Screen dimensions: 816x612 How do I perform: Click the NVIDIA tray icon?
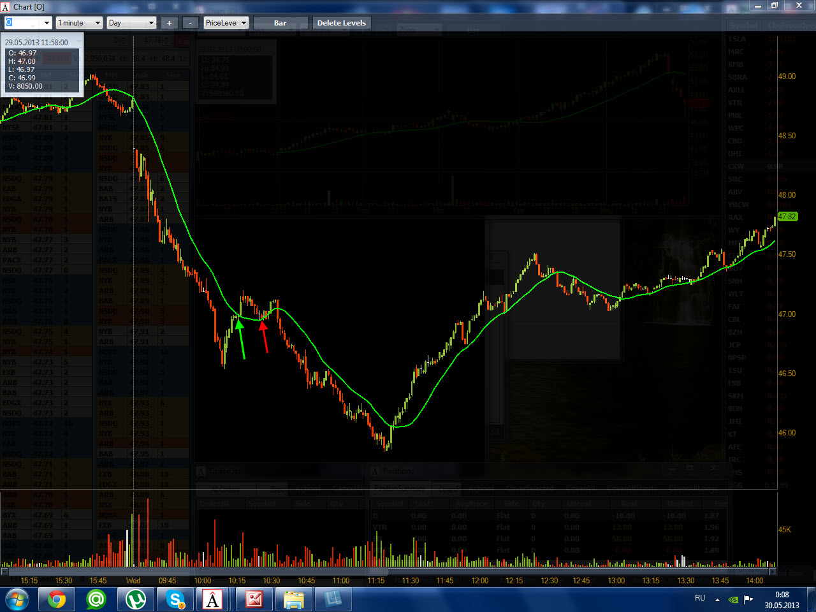733,600
